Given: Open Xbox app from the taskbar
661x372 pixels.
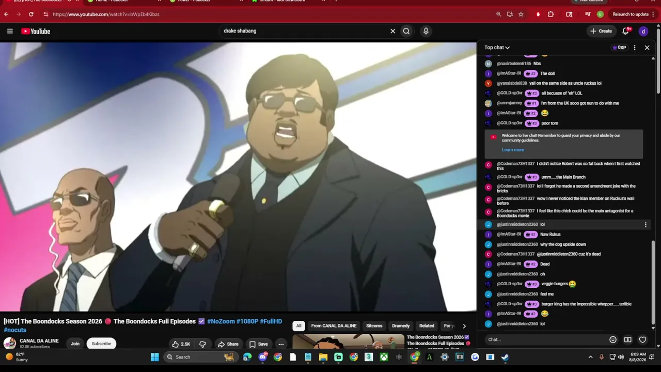Looking at the screenshot, I should (384, 357).
